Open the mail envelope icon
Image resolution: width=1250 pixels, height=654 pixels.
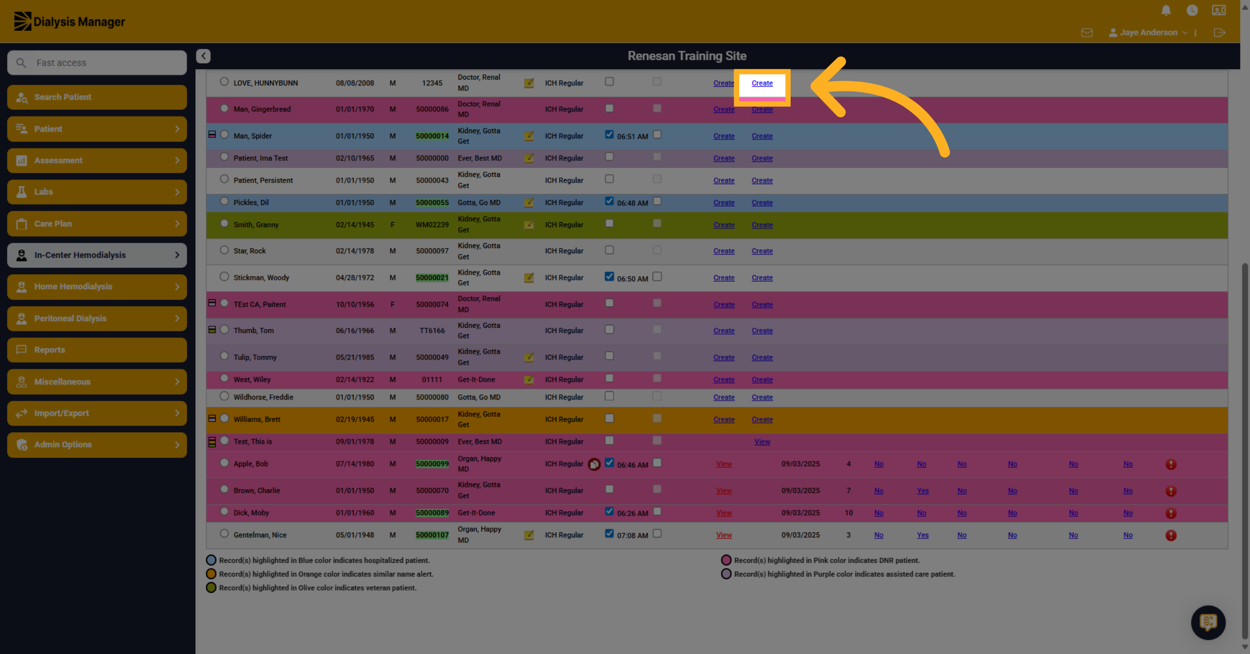point(1087,33)
